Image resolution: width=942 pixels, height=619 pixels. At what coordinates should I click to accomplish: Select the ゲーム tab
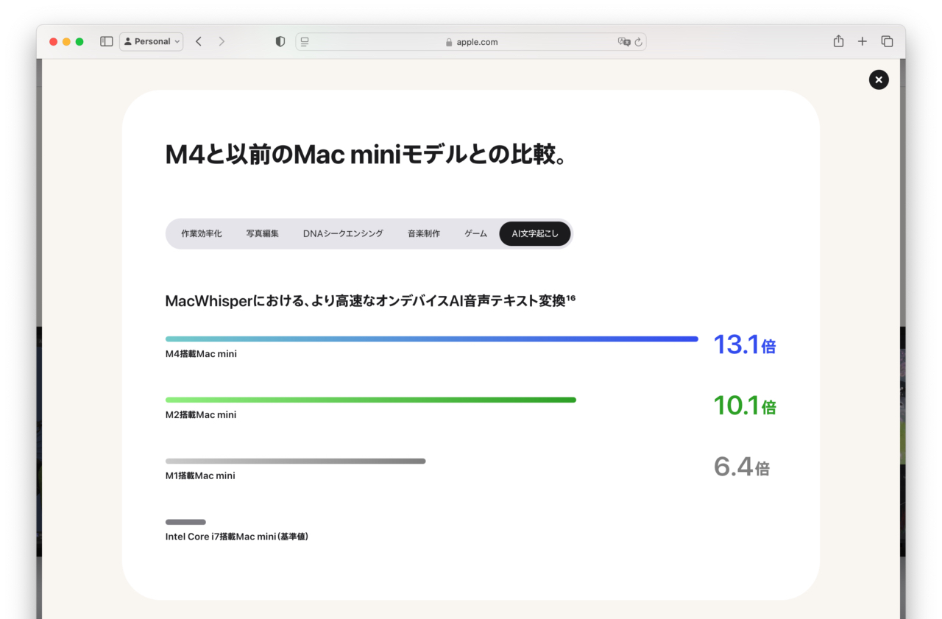(475, 233)
